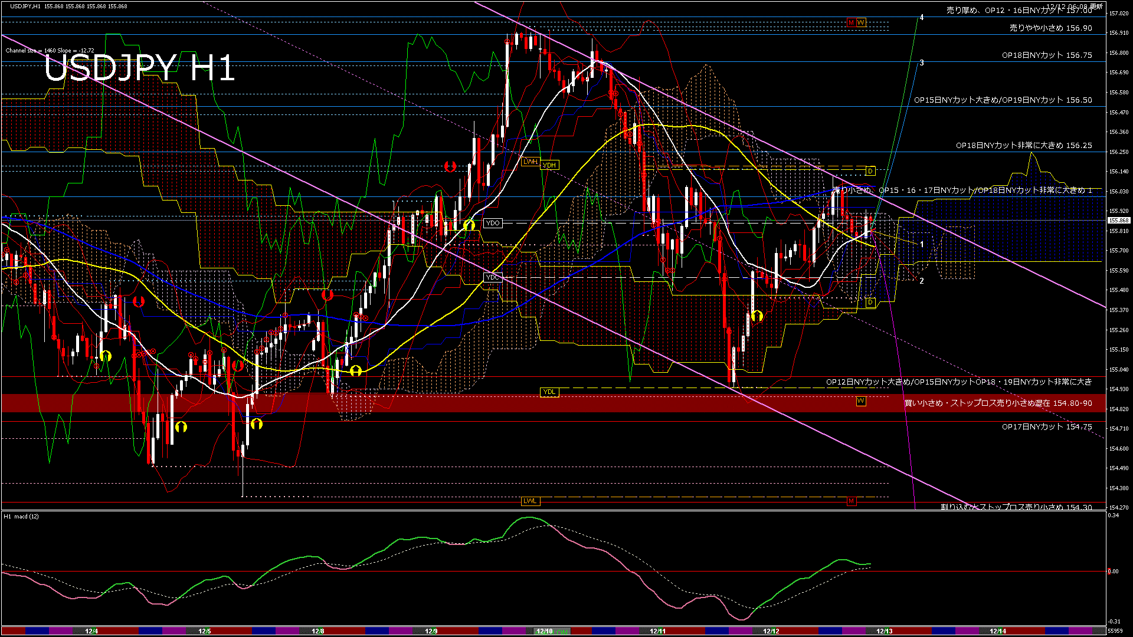Toggle the yellow D marker at the right edge
The width and height of the screenshot is (1133, 637).
click(x=870, y=172)
